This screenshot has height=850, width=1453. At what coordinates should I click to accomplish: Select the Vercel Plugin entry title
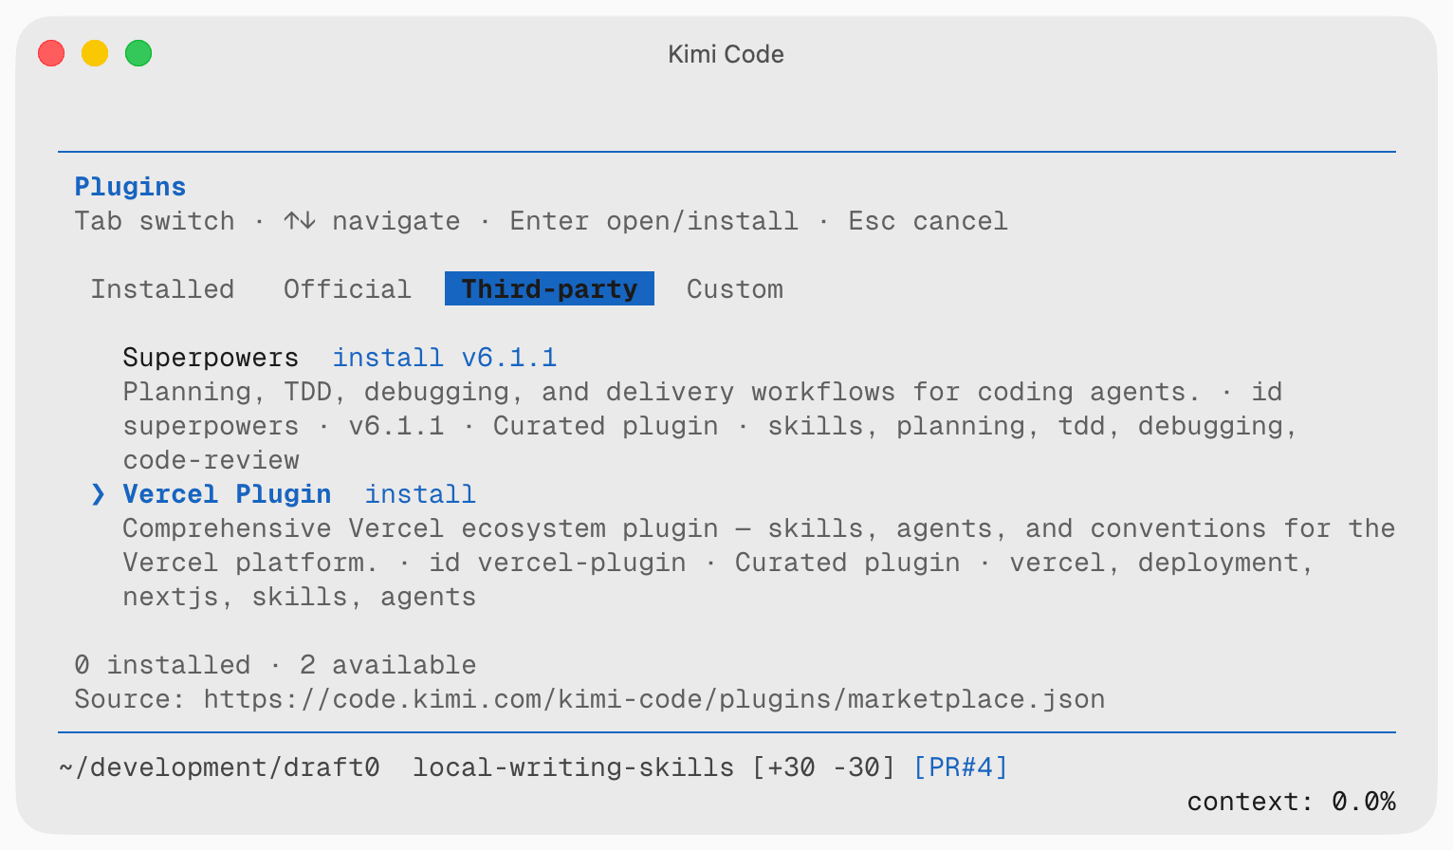[227, 494]
